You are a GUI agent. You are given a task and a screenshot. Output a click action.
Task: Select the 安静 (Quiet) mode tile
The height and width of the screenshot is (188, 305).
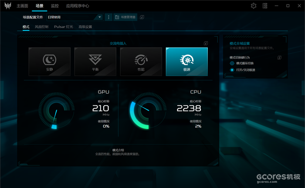pos(49,61)
